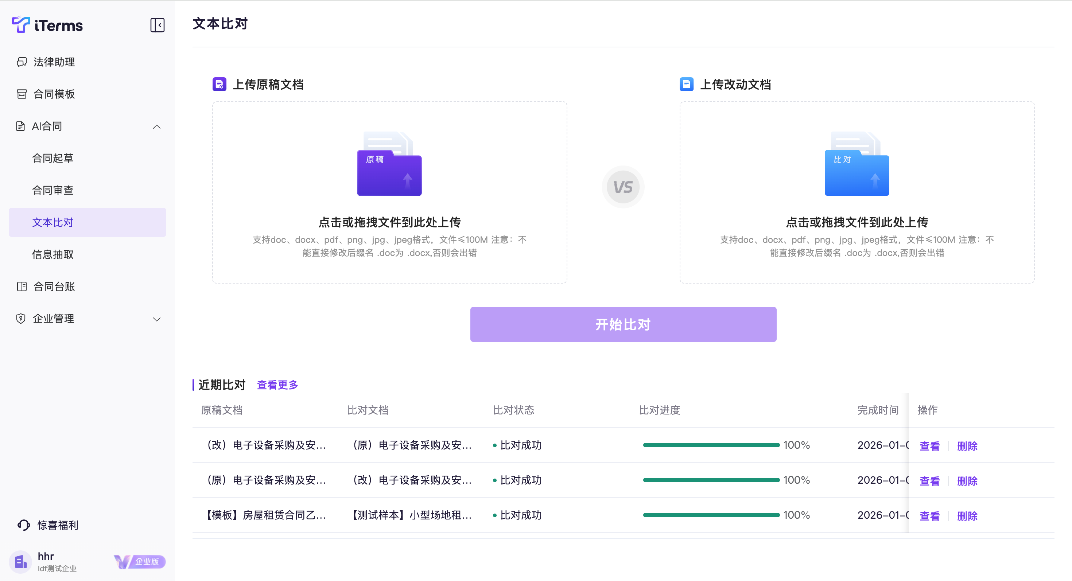Open 合同审查 in the sidebar

53,191
